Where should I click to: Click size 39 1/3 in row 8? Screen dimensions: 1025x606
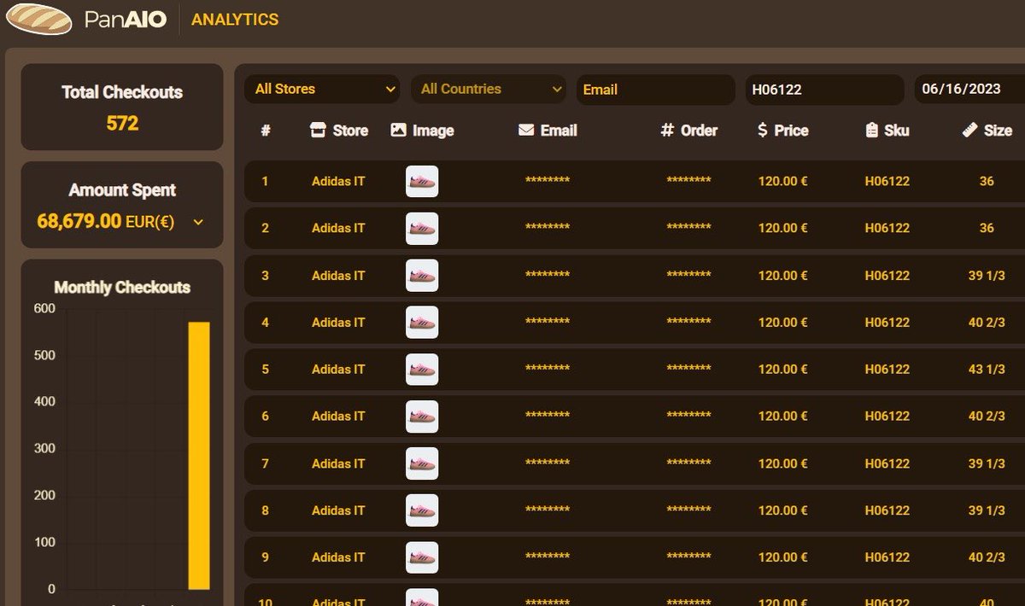click(x=987, y=510)
